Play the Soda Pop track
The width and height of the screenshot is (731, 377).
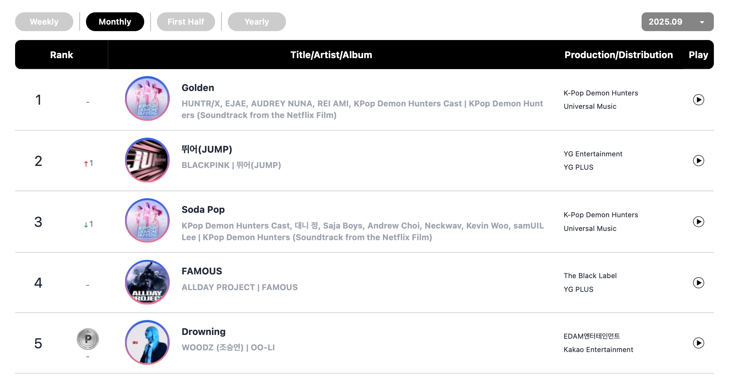pyautogui.click(x=698, y=222)
